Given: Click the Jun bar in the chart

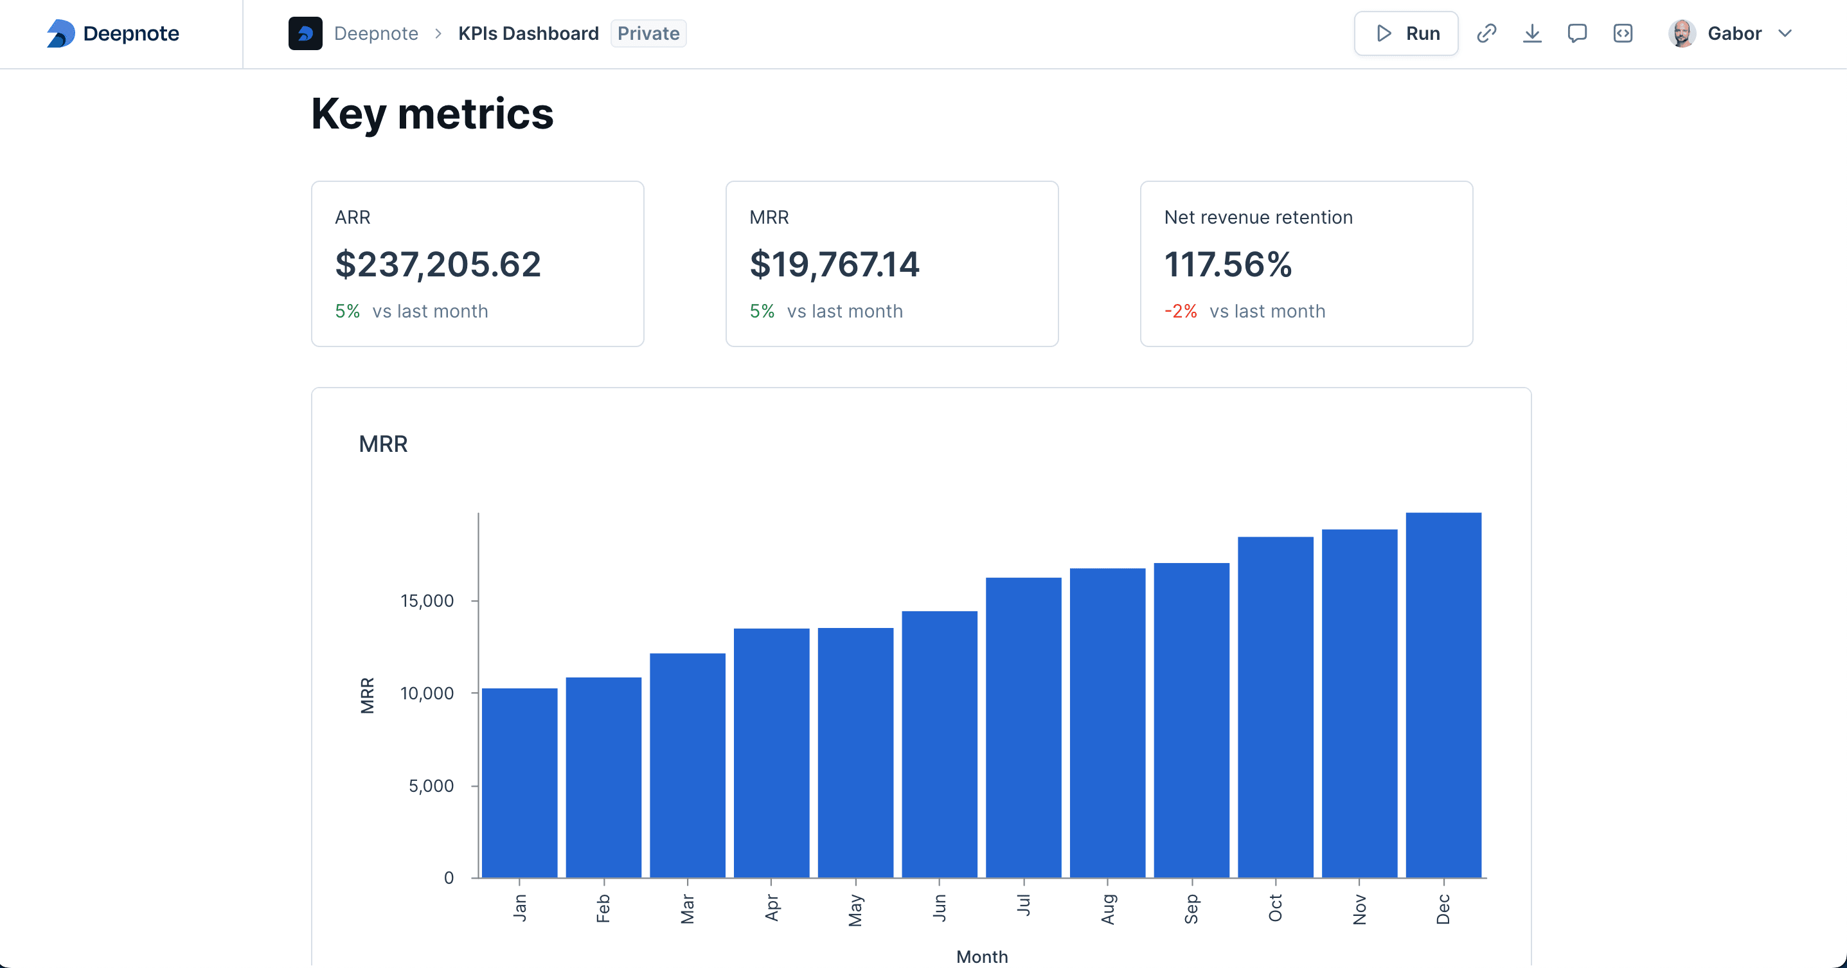Looking at the screenshot, I should [940, 744].
